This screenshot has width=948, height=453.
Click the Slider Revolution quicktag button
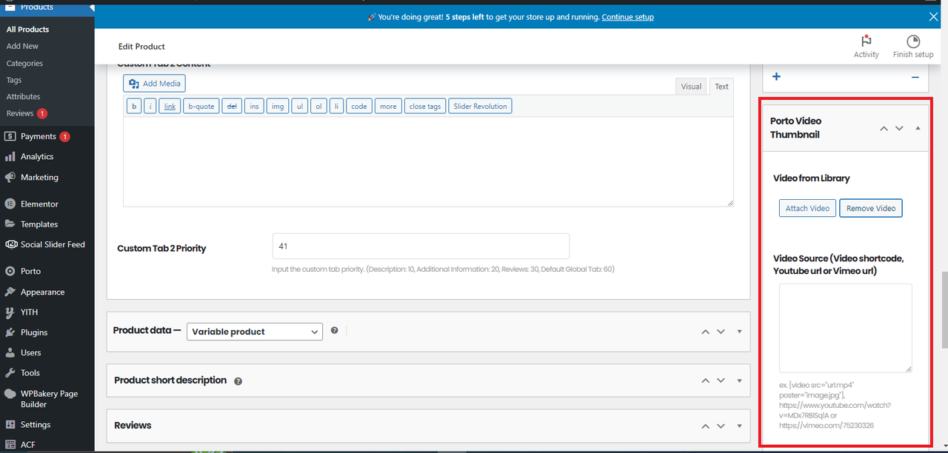481,107
